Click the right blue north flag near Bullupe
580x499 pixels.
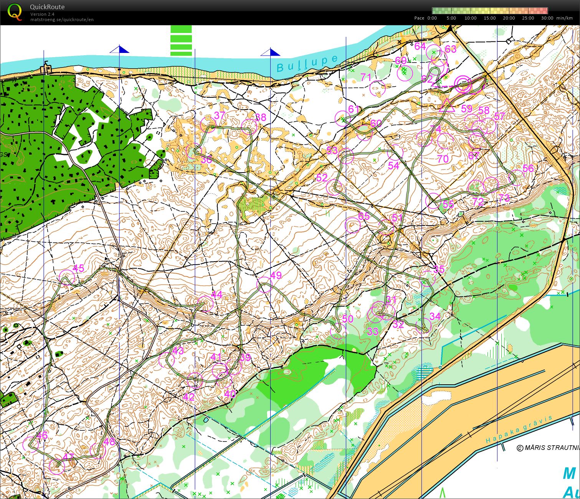point(271,52)
